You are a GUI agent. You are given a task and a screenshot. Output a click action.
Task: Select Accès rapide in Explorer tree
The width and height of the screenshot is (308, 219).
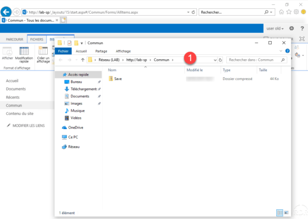pos(78,74)
